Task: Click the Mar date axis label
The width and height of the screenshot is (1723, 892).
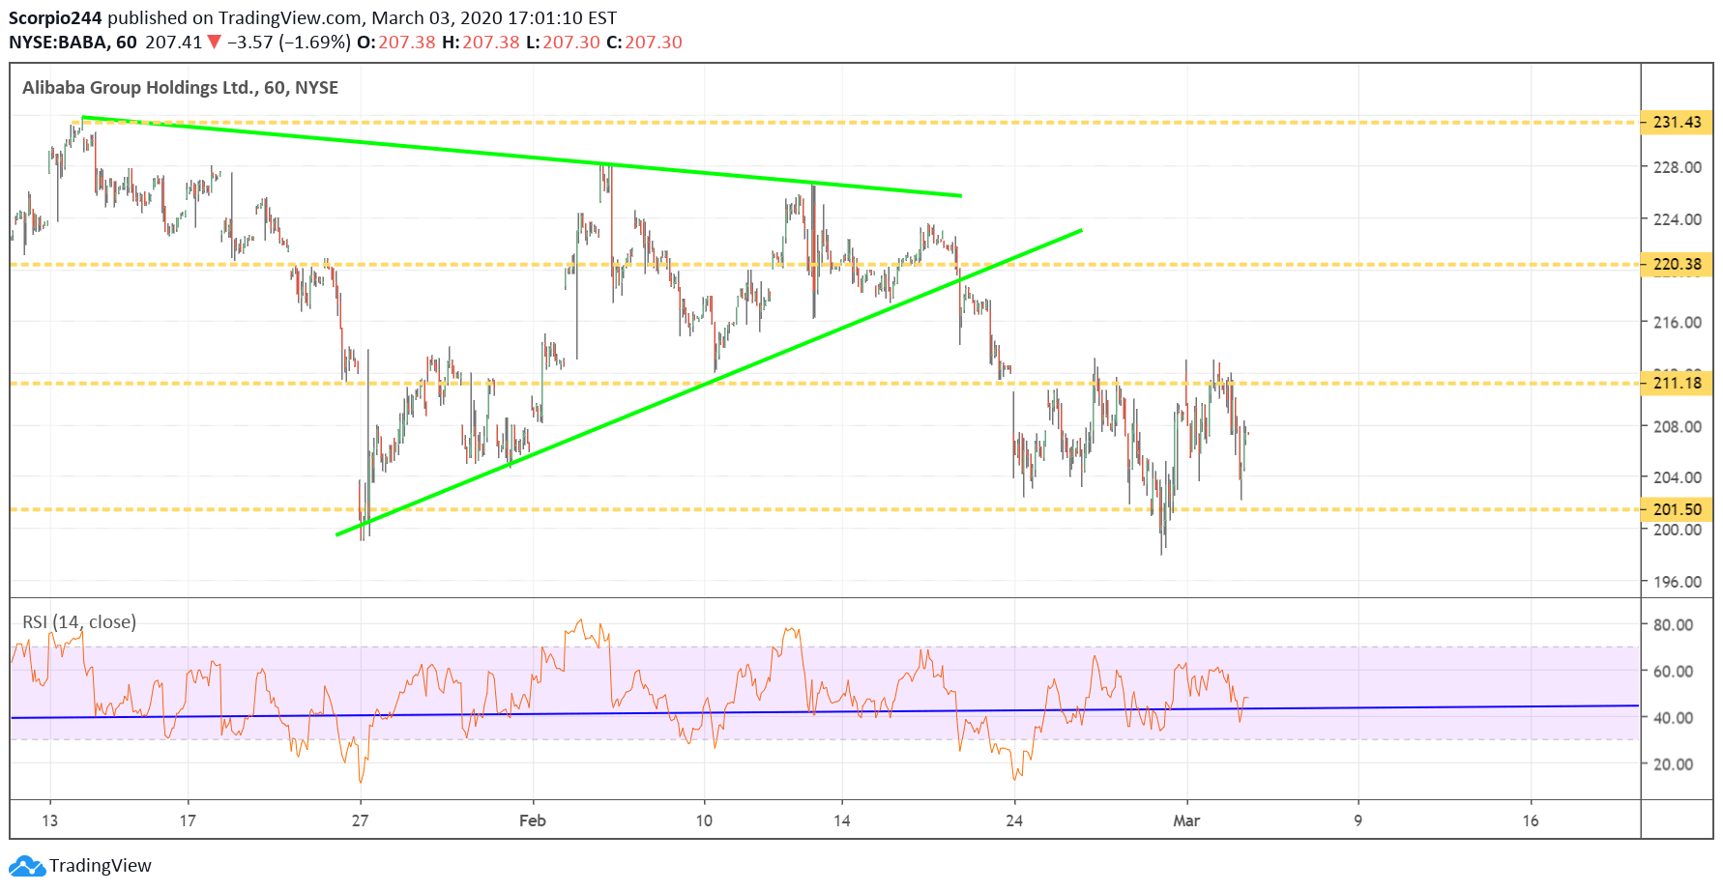Action: tap(1186, 820)
